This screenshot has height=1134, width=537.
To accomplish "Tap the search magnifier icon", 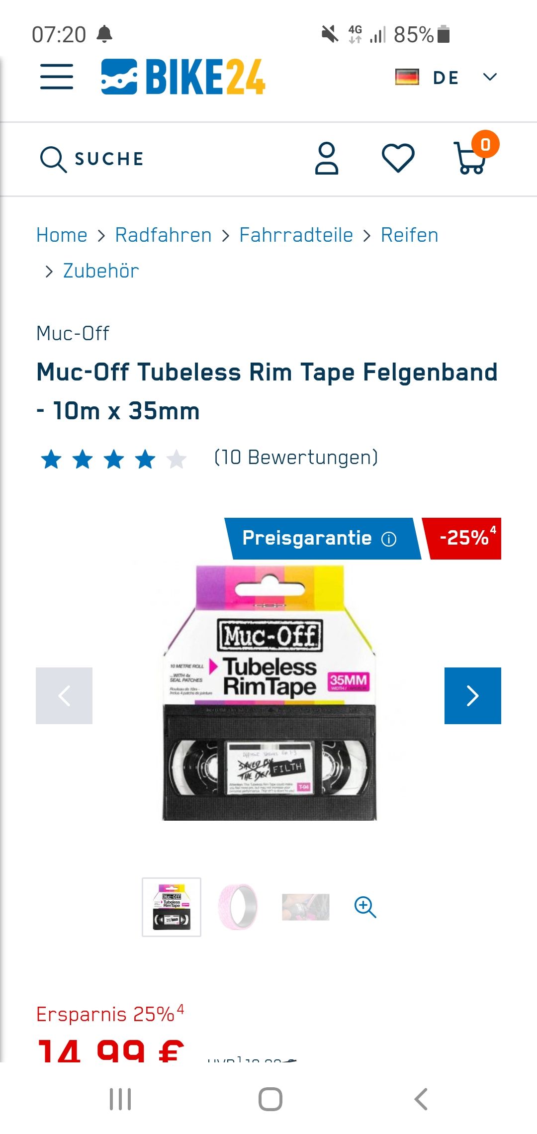I will pyautogui.click(x=53, y=159).
